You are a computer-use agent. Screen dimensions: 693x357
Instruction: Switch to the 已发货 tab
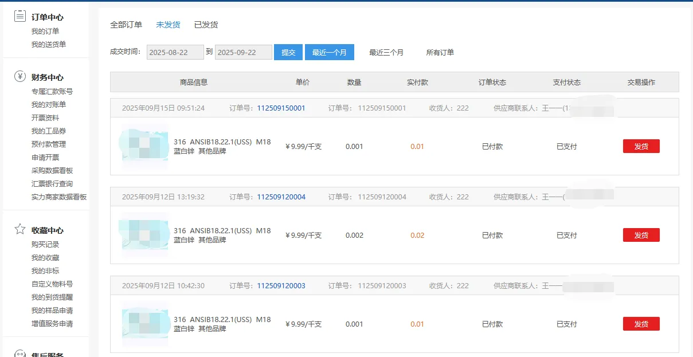[206, 25]
